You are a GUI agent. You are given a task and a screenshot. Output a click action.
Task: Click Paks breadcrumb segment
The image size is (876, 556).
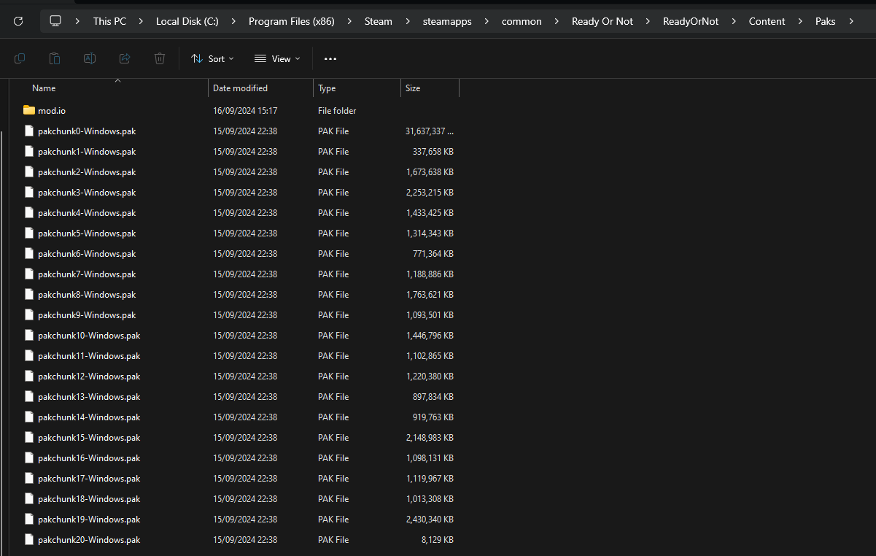[826, 21]
